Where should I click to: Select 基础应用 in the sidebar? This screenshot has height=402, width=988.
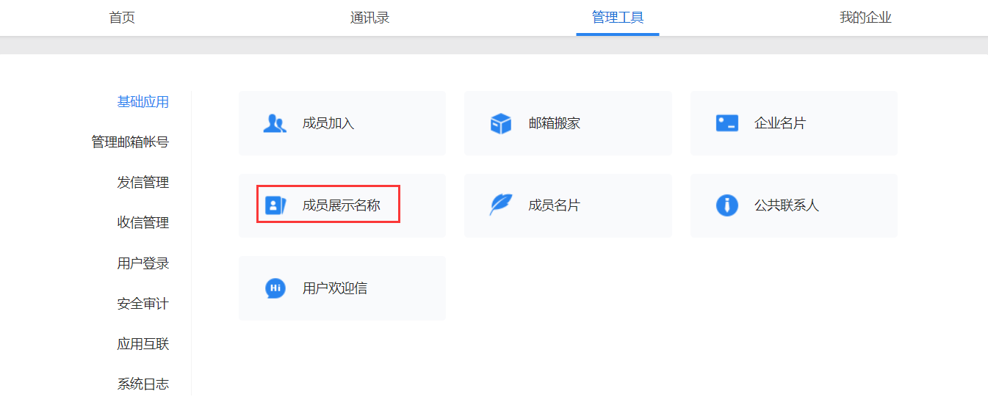(x=143, y=102)
